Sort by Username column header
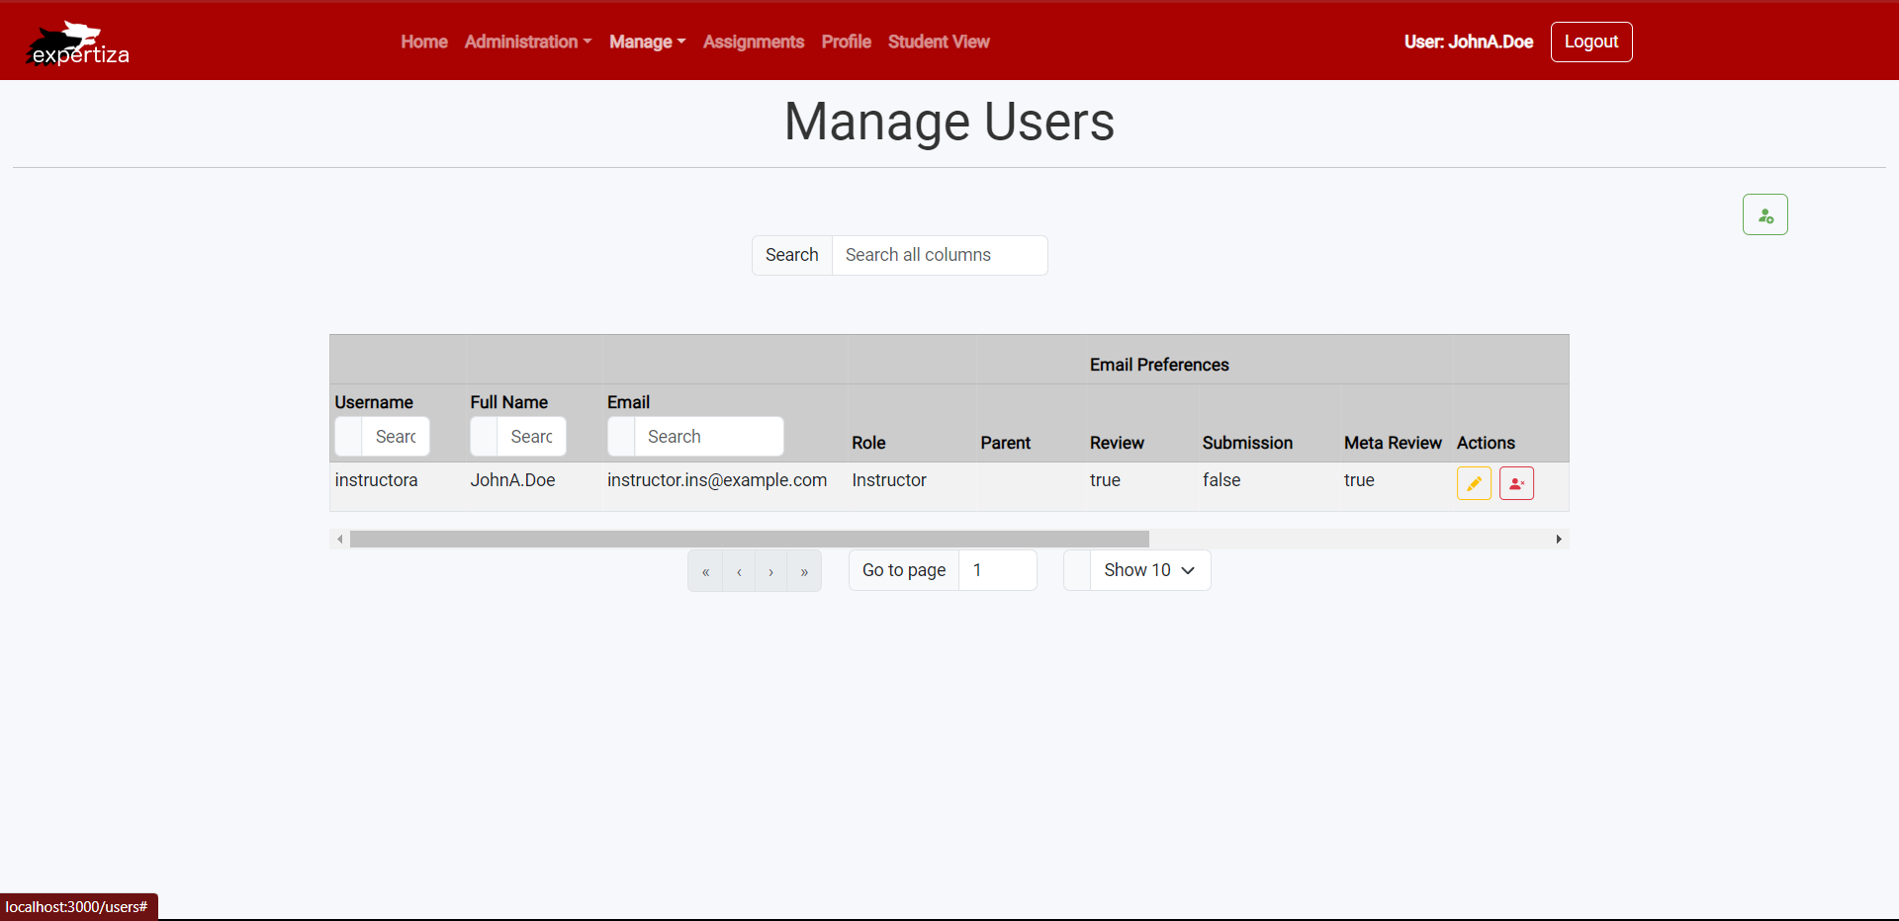The height and width of the screenshot is (921, 1899). tap(374, 402)
